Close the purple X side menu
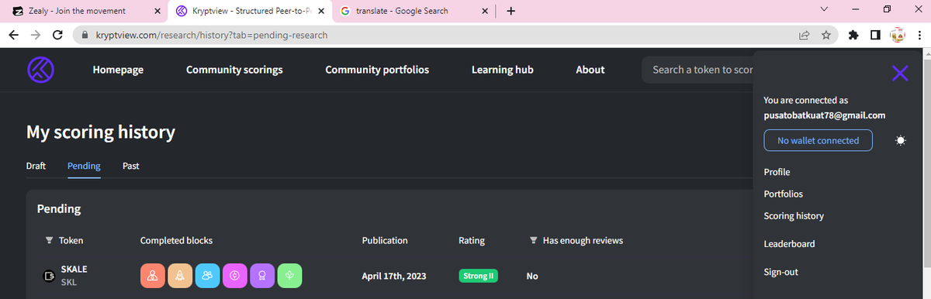The width and height of the screenshot is (931, 299). pyautogui.click(x=900, y=74)
